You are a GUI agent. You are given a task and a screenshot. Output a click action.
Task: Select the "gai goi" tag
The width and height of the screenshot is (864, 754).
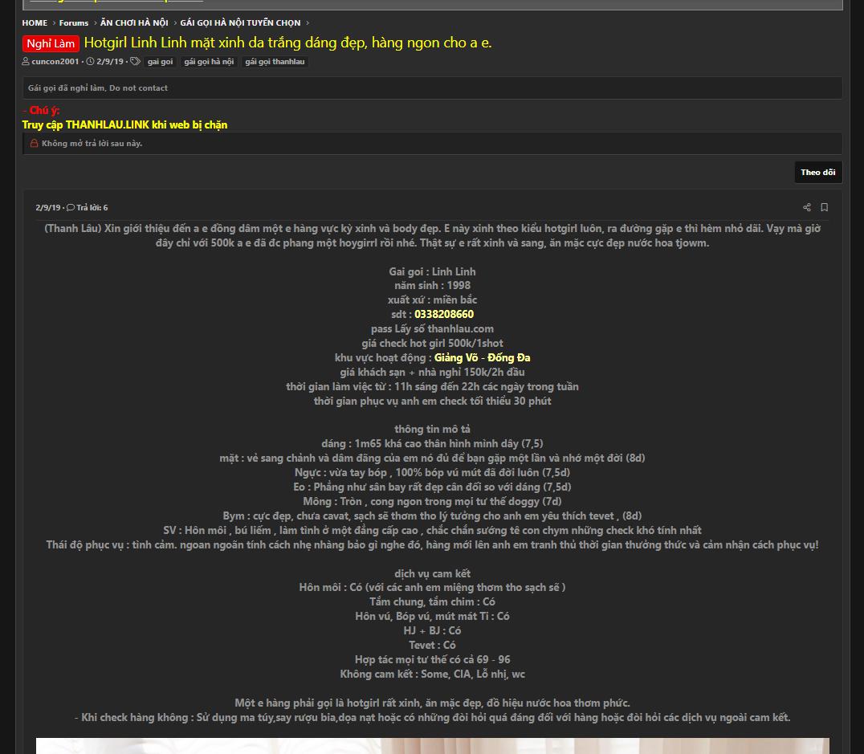tap(161, 62)
